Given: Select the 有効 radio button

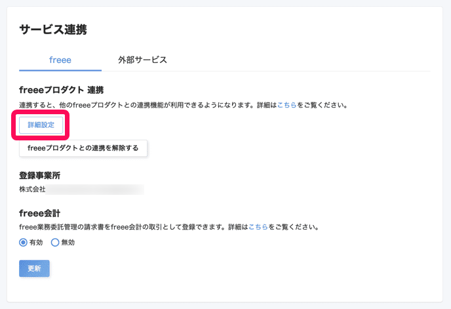Looking at the screenshot, I should click(x=24, y=243).
